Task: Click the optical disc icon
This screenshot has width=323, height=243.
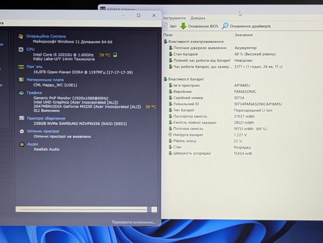Action: pos(22,131)
